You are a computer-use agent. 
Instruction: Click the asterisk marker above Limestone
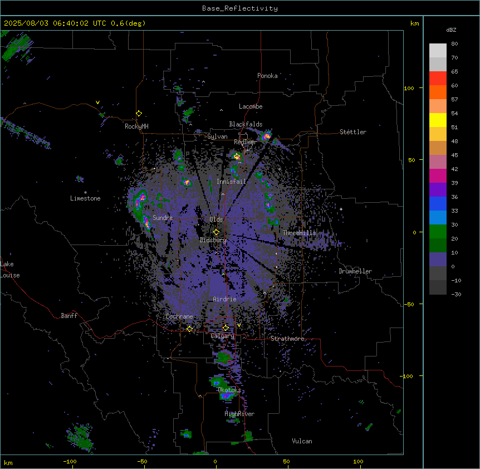[85, 193]
